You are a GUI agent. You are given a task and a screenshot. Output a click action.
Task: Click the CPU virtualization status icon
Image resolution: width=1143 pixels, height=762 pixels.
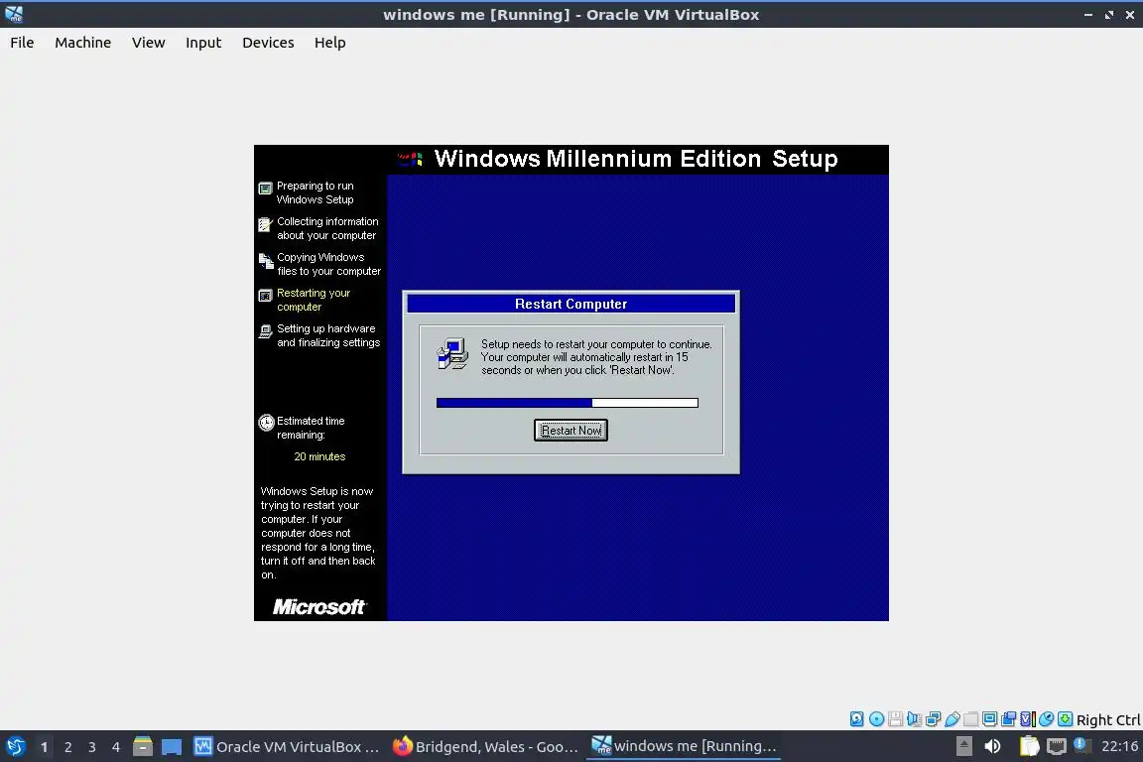click(1028, 719)
